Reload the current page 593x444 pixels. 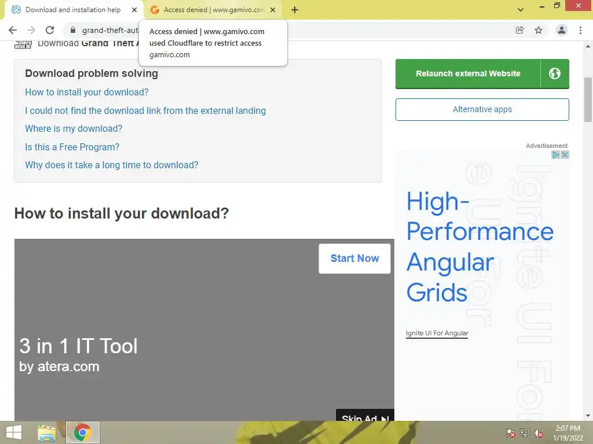point(50,30)
